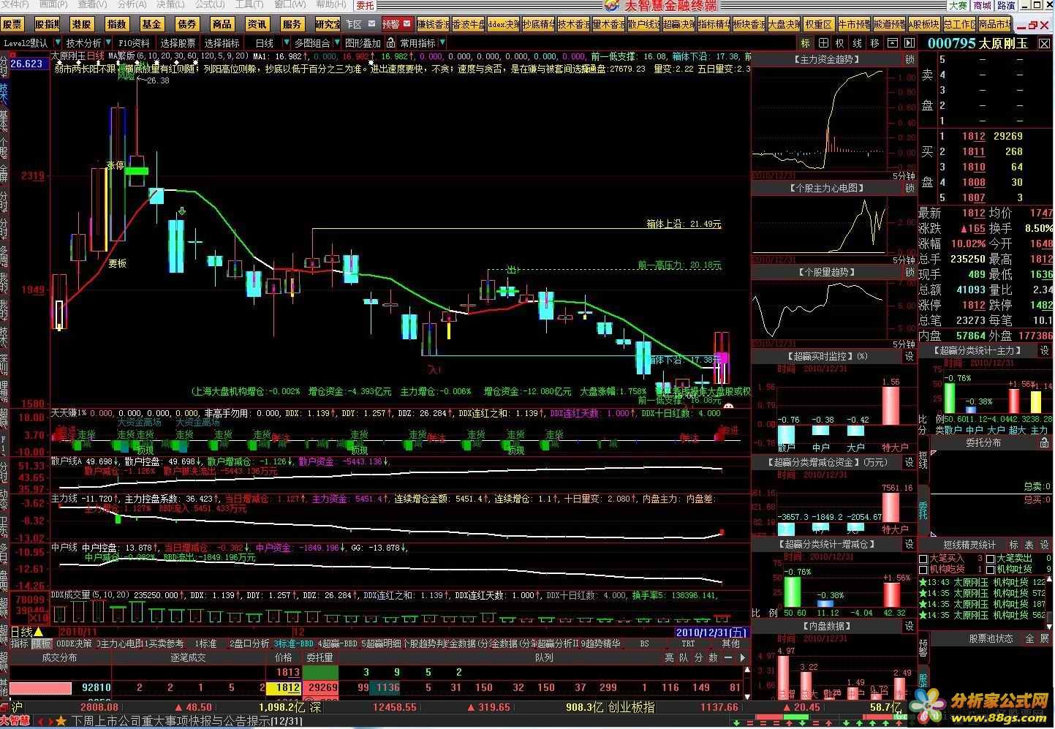Viewport: 1055px width, 729px height.
Task: Open settings 设 for 内盘数据 panel
Action: click(x=910, y=626)
